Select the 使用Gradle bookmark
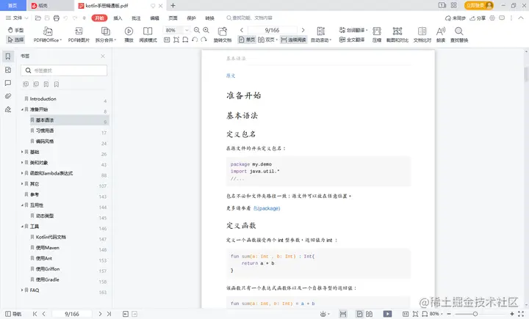Screen dimensions: 529x319 48,279
